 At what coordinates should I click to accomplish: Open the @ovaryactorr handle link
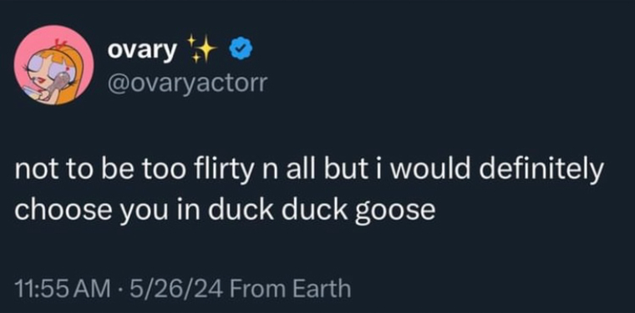[x=186, y=83]
